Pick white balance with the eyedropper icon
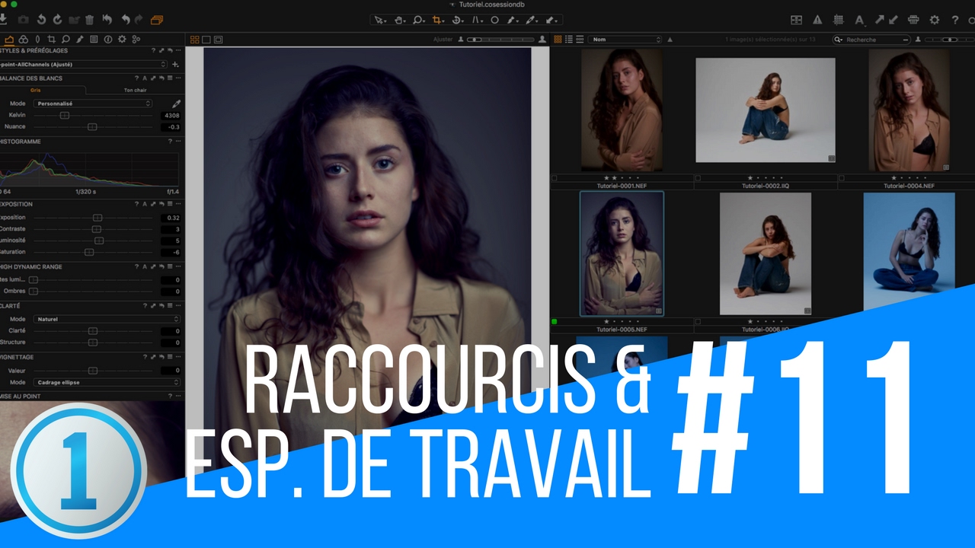Screen dimensions: 975x548 point(176,104)
